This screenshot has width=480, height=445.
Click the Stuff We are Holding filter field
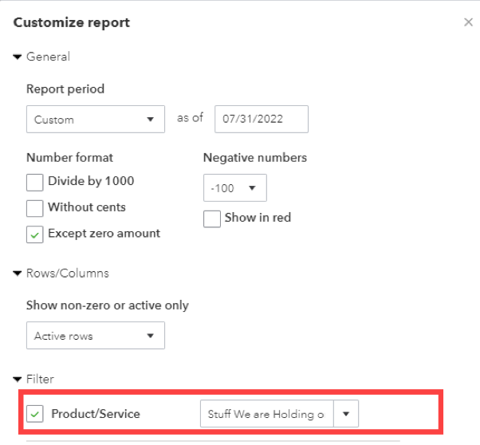click(266, 414)
